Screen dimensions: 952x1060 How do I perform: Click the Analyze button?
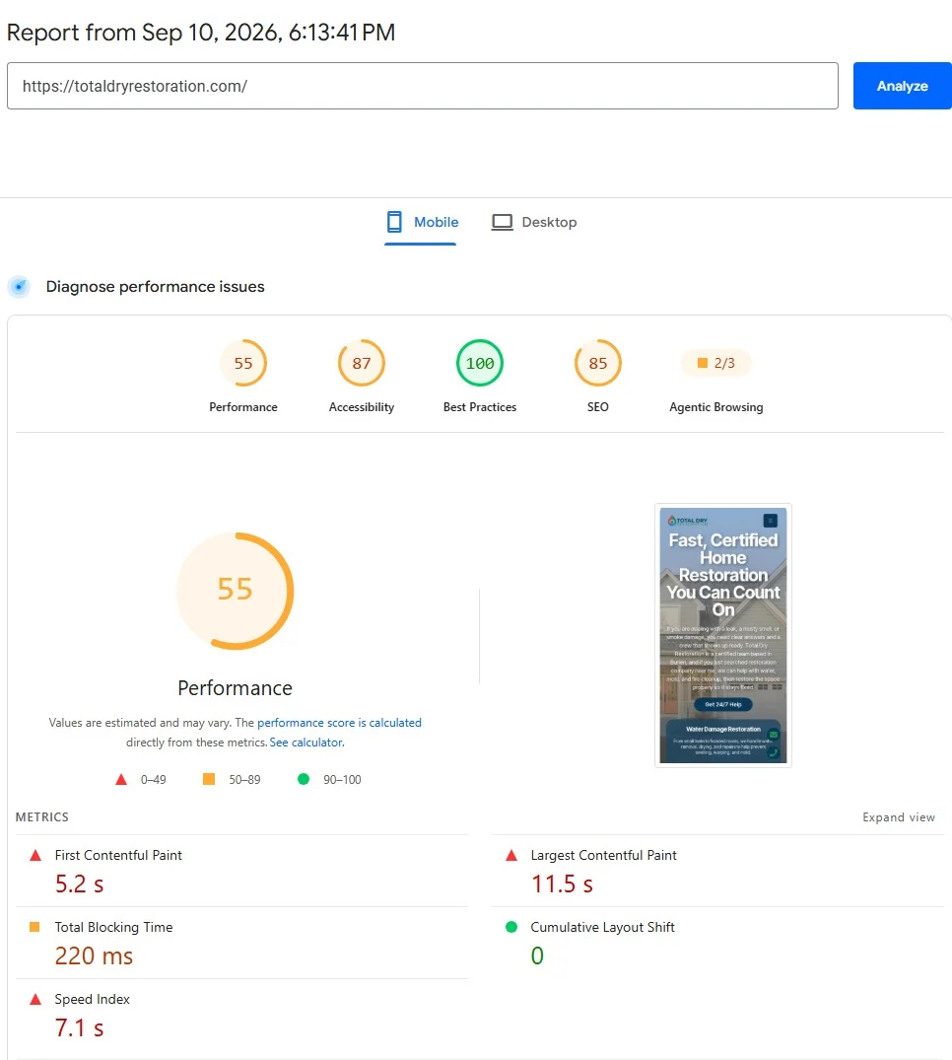902,86
